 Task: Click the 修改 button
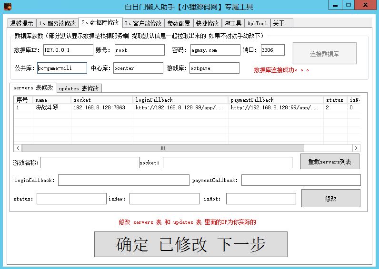tap(330, 199)
